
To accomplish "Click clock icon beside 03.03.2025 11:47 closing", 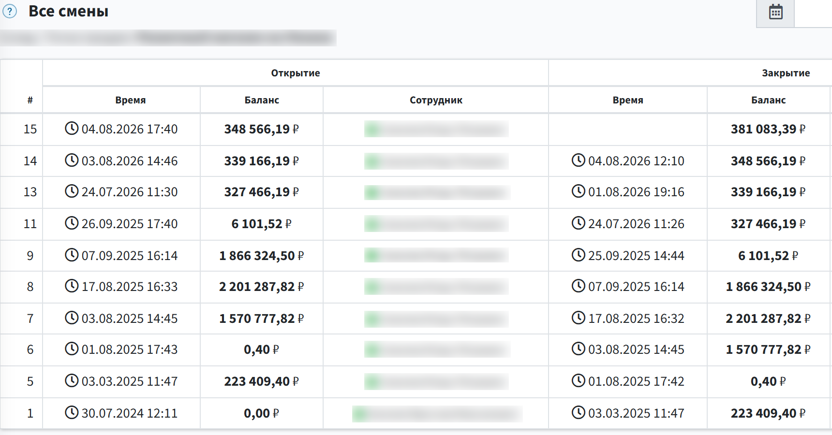I will (579, 412).
